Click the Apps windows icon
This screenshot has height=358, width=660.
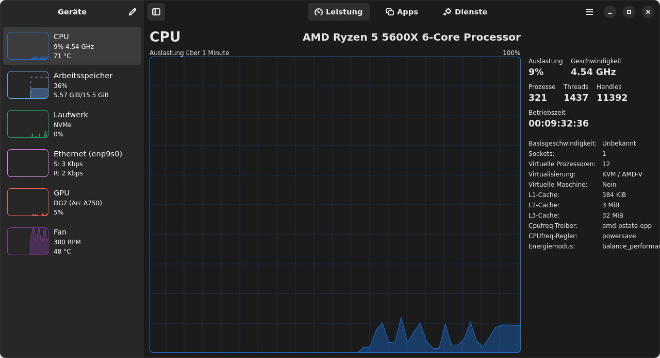click(x=390, y=12)
